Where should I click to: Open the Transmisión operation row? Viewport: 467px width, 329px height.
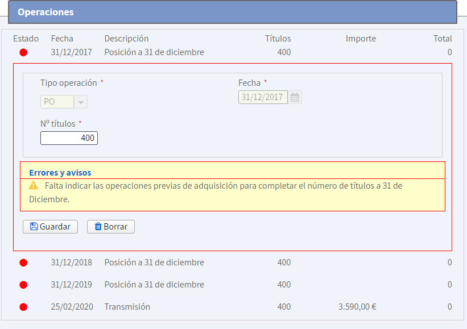point(127,307)
